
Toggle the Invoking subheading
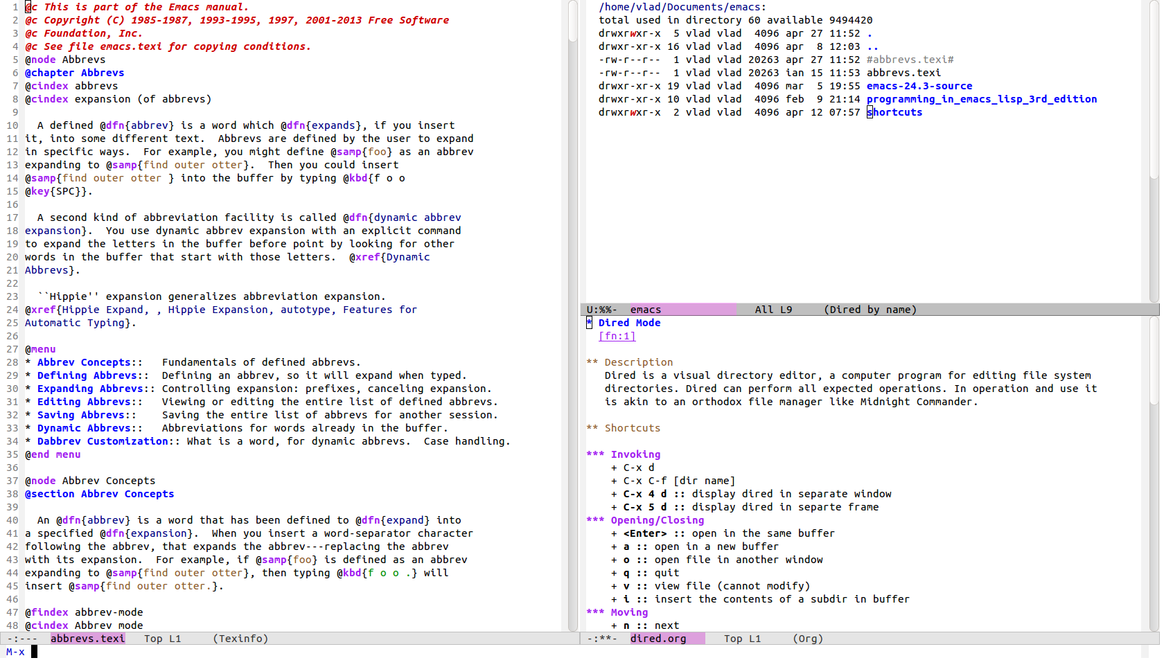point(624,454)
